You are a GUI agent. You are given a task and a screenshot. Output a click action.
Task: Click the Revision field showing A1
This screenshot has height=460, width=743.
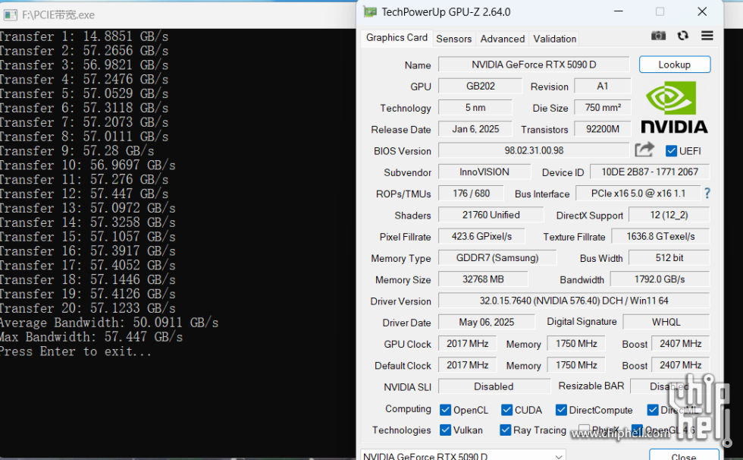[x=602, y=86]
